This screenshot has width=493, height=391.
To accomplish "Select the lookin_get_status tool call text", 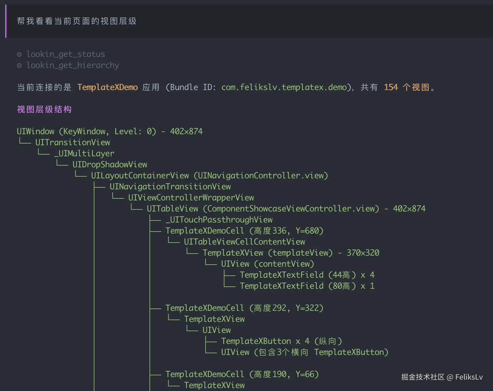I will [x=66, y=54].
